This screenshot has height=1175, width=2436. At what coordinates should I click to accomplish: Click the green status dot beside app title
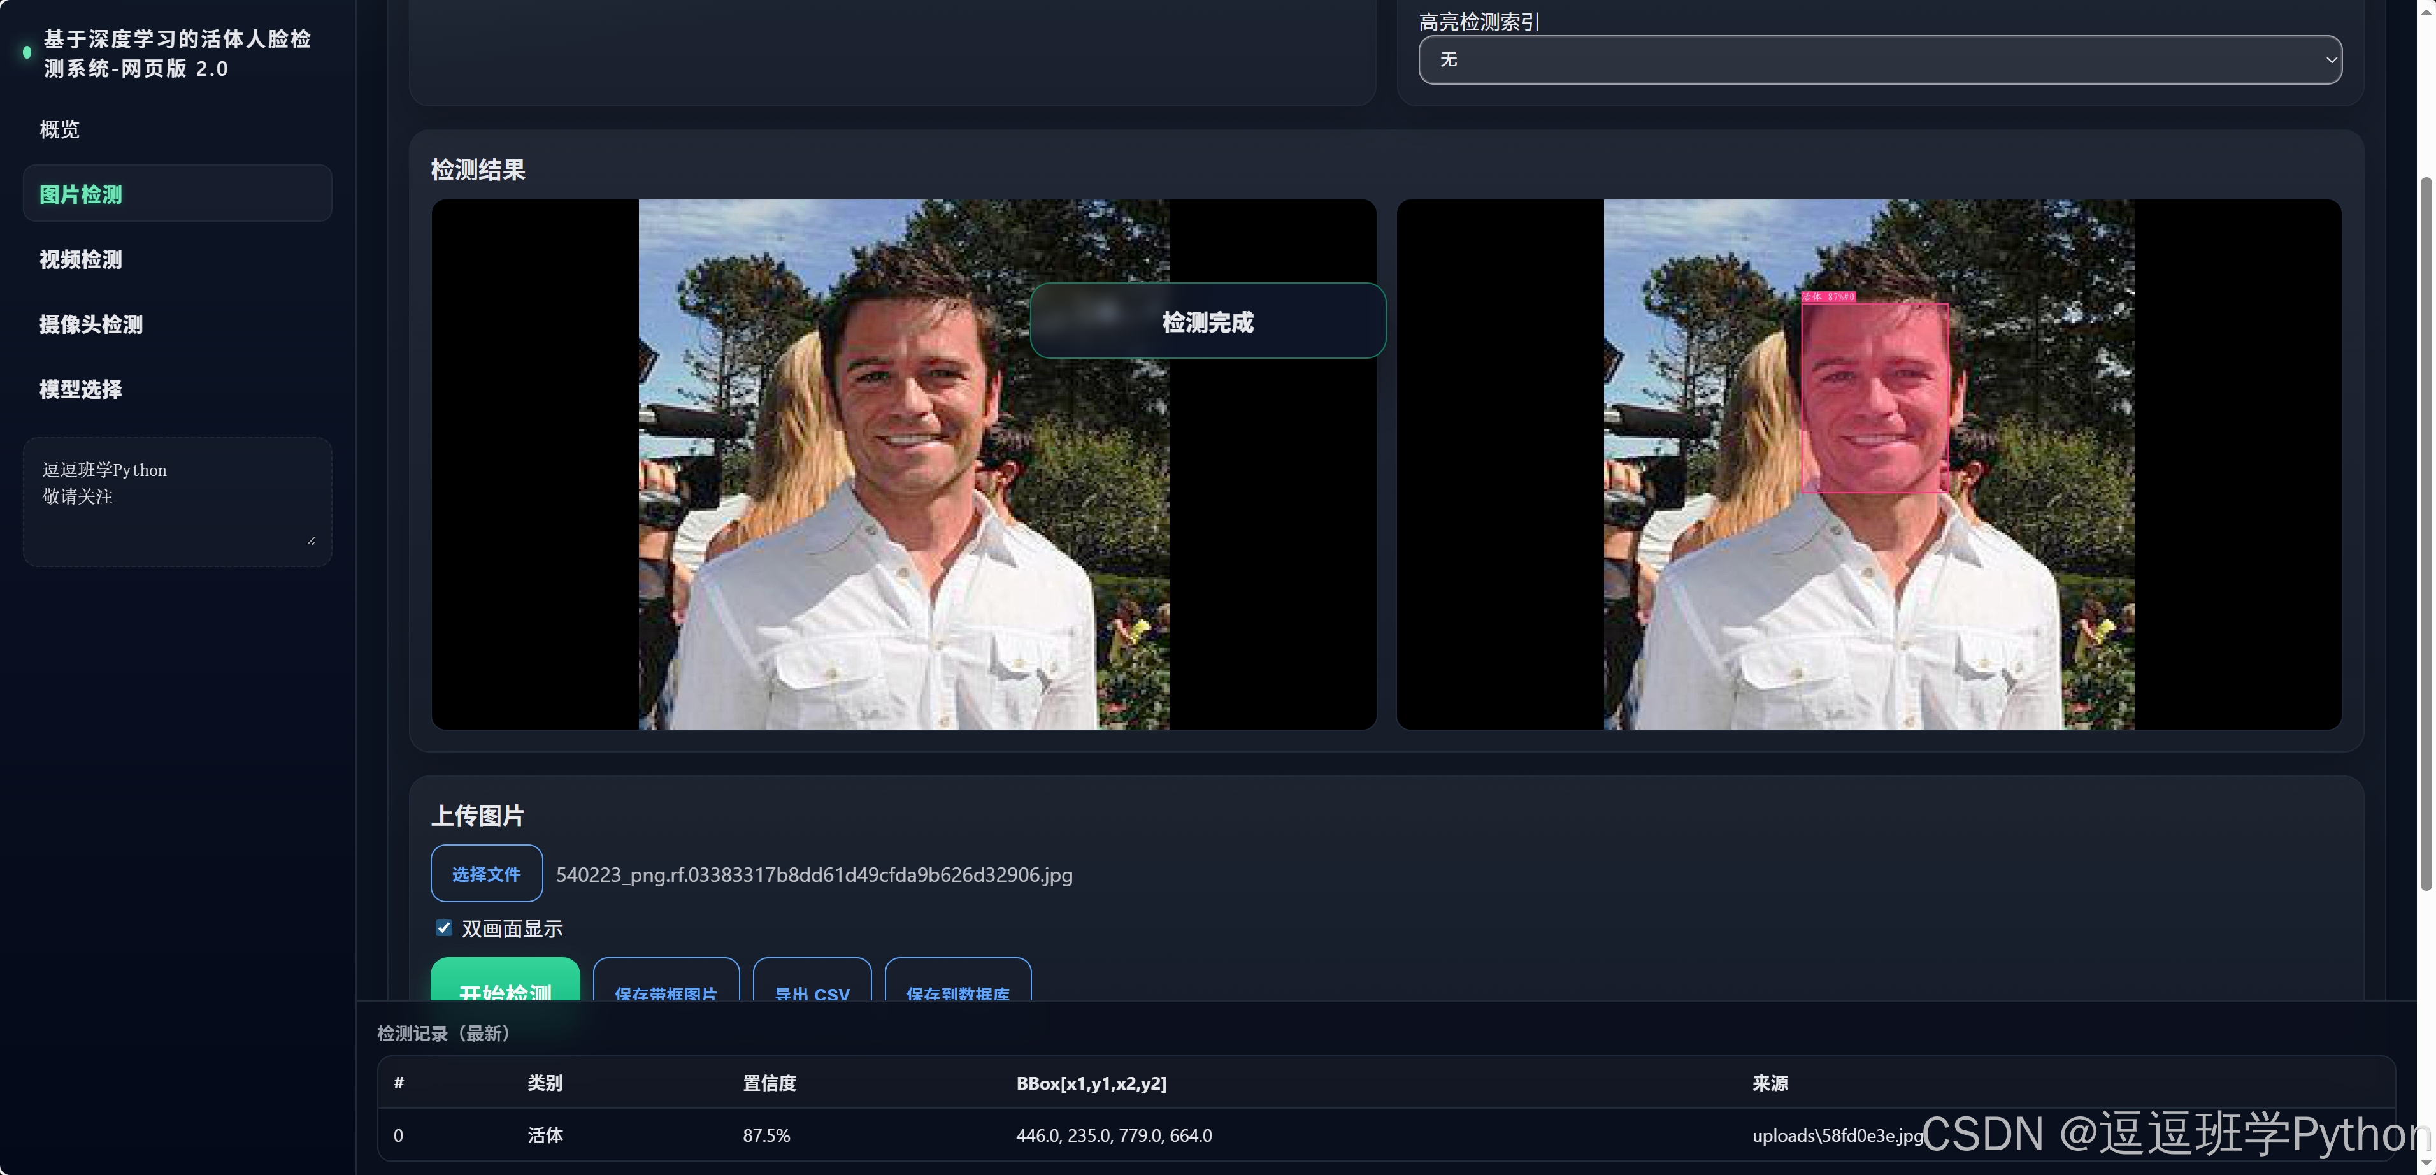(x=27, y=53)
